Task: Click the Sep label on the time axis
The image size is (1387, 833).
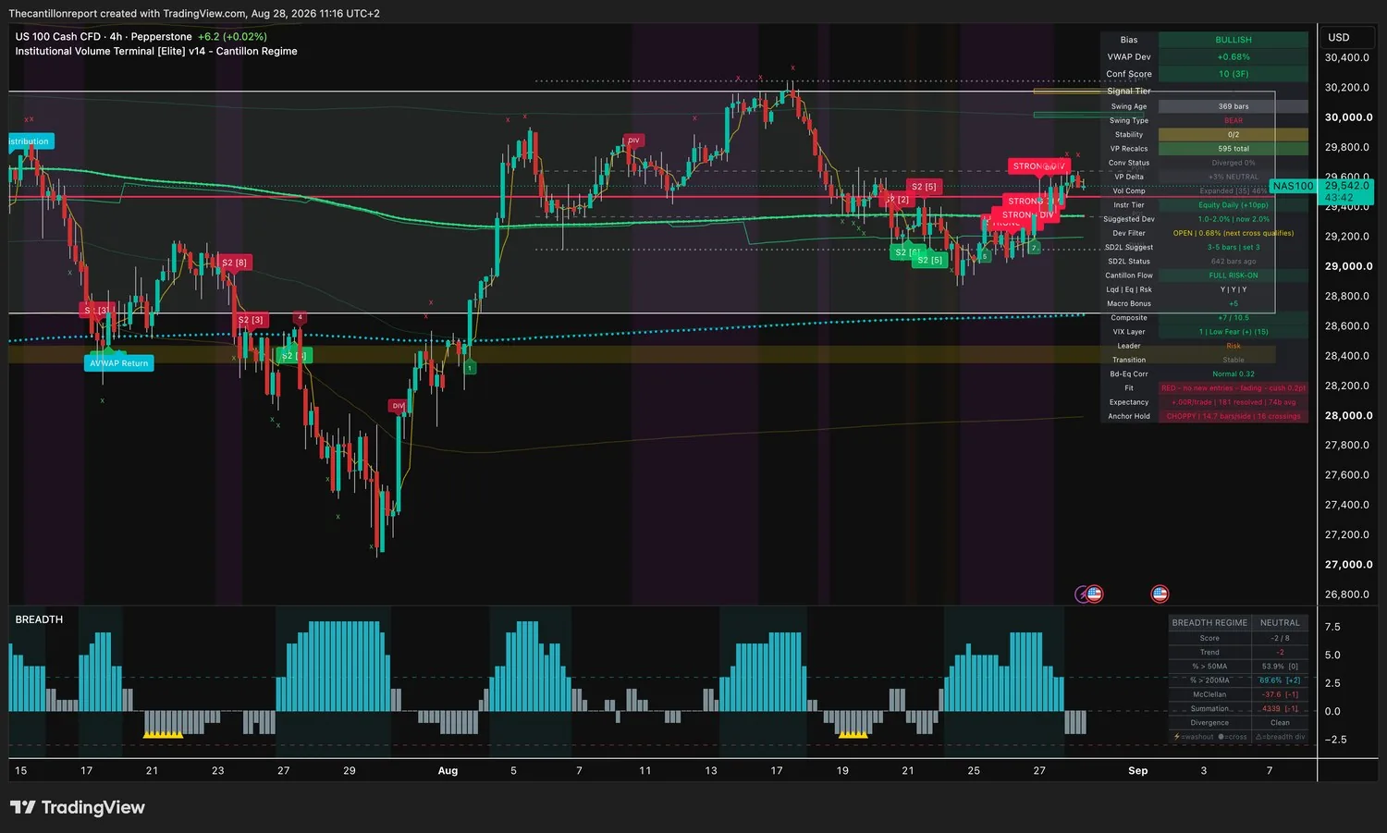Action: coord(1138,770)
